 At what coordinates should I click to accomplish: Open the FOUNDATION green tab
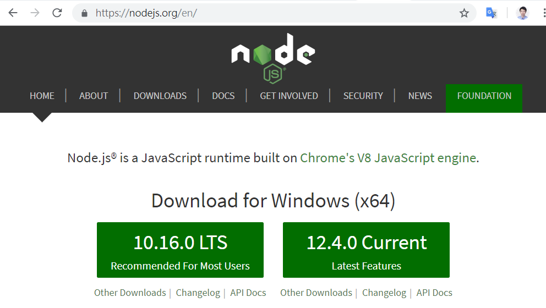pyautogui.click(x=484, y=96)
